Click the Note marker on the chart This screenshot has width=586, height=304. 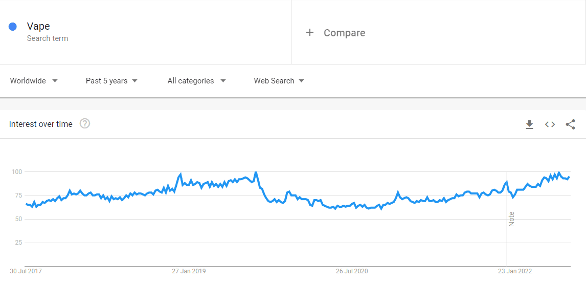511,219
